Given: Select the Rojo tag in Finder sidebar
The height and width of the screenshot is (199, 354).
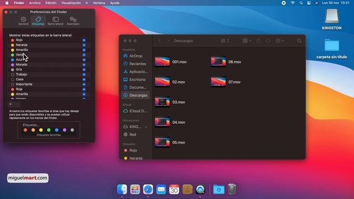Looking at the screenshot, I should 136,150.
